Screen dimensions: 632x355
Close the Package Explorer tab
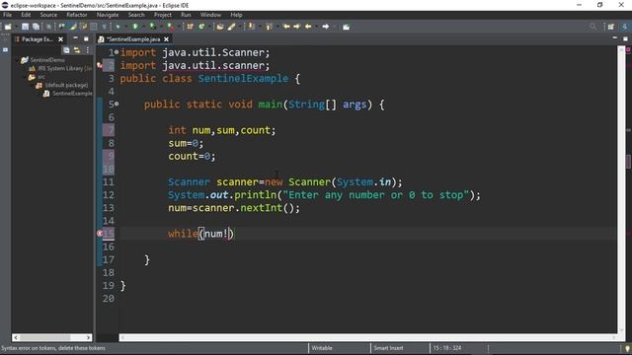pyautogui.click(x=60, y=39)
